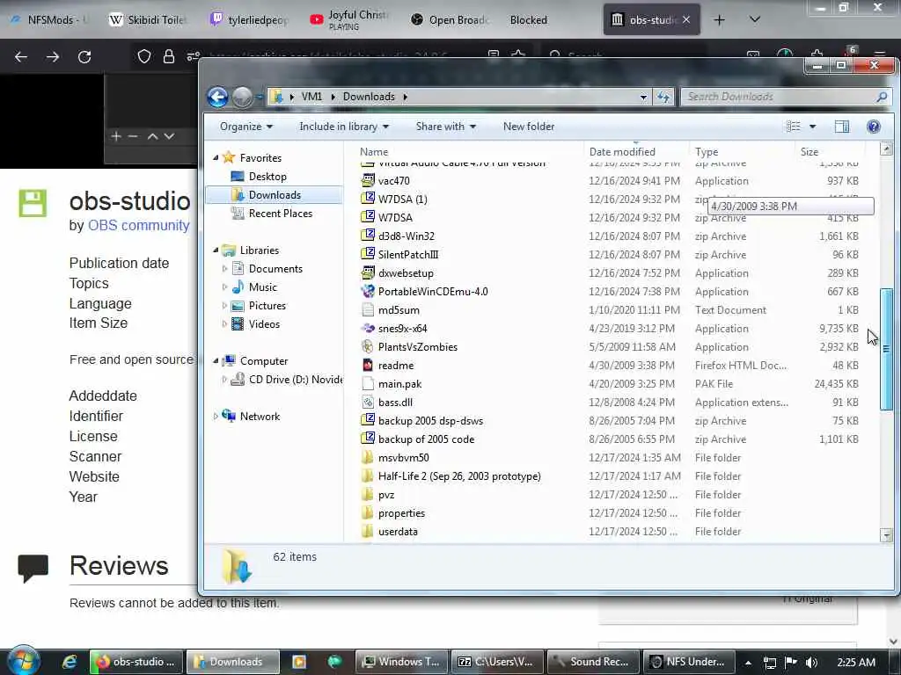The width and height of the screenshot is (901, 675).
Task: Open the OBS community link
Action: 138,226
